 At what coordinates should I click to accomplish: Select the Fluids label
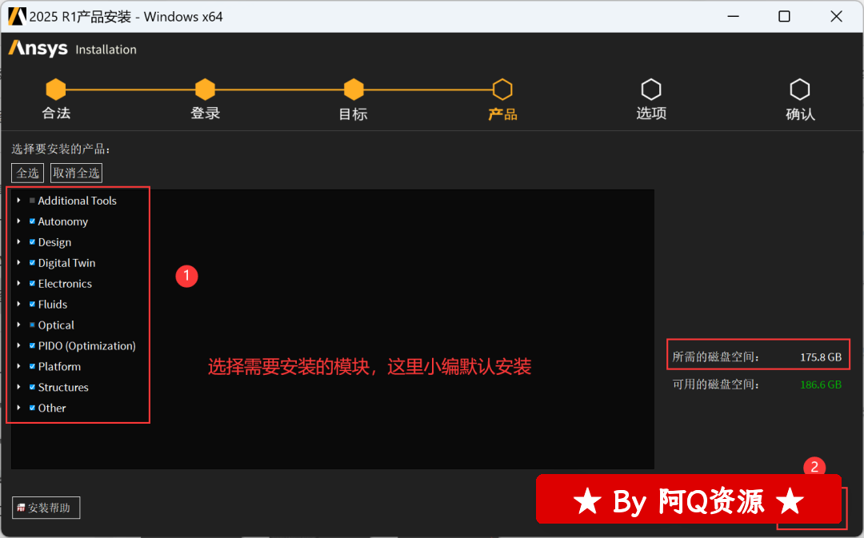click(52, 304)
